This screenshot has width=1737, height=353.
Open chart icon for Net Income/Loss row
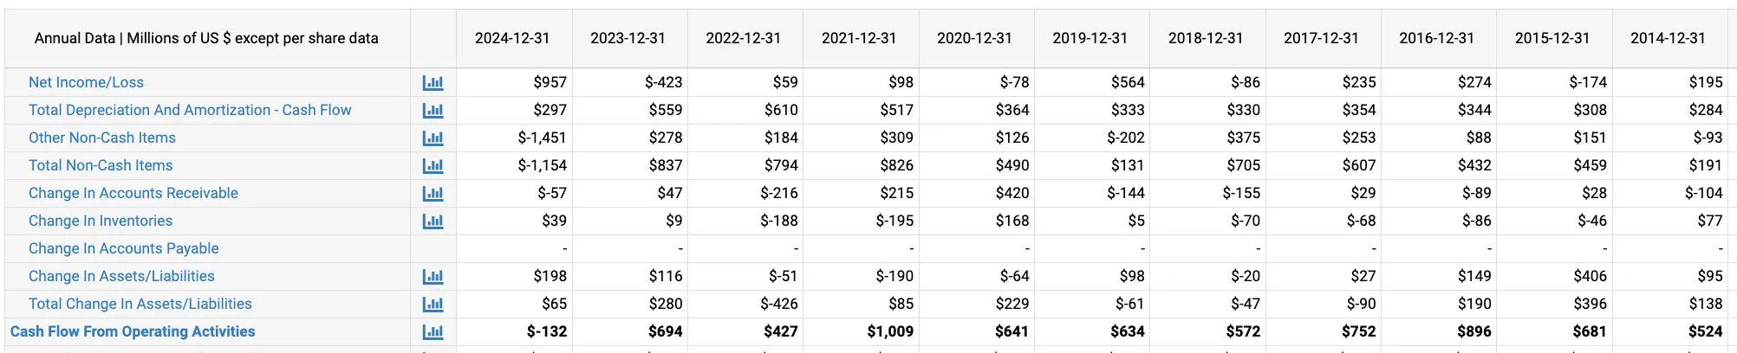433,83
